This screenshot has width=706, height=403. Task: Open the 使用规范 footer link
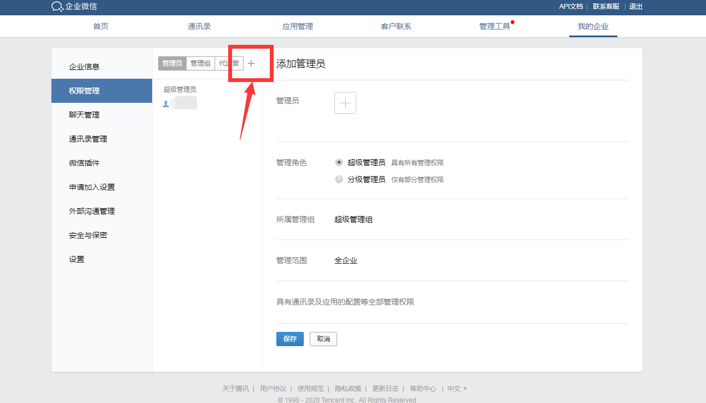[310, 389]
